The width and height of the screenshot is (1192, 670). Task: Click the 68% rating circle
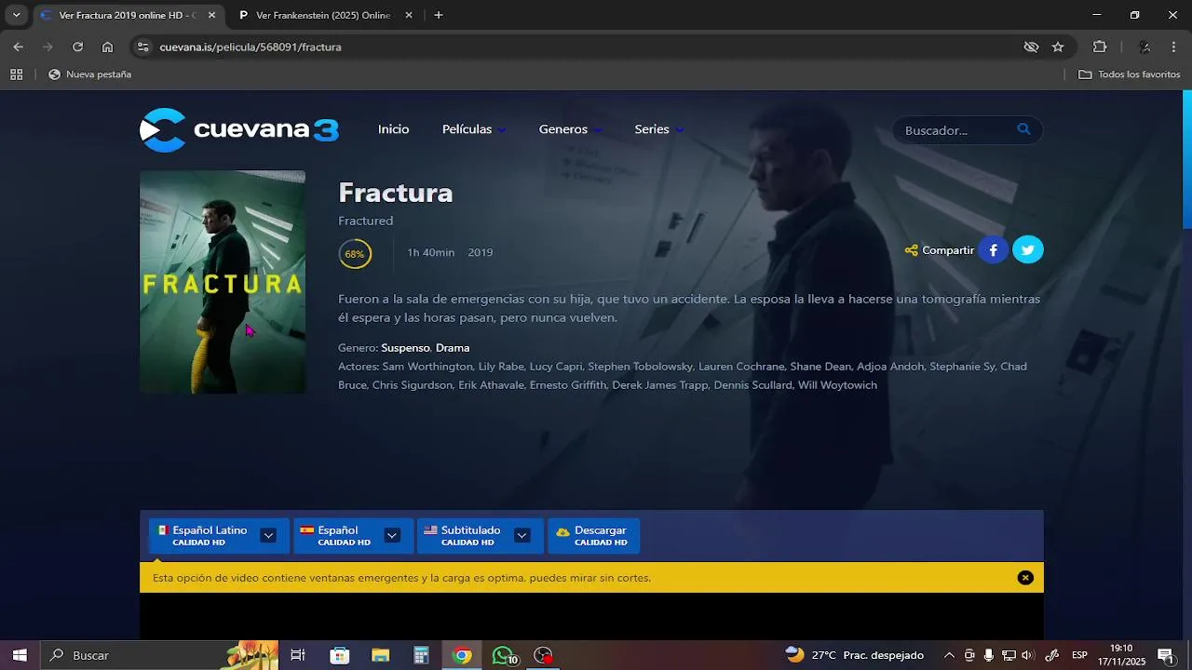coord(355,254)
